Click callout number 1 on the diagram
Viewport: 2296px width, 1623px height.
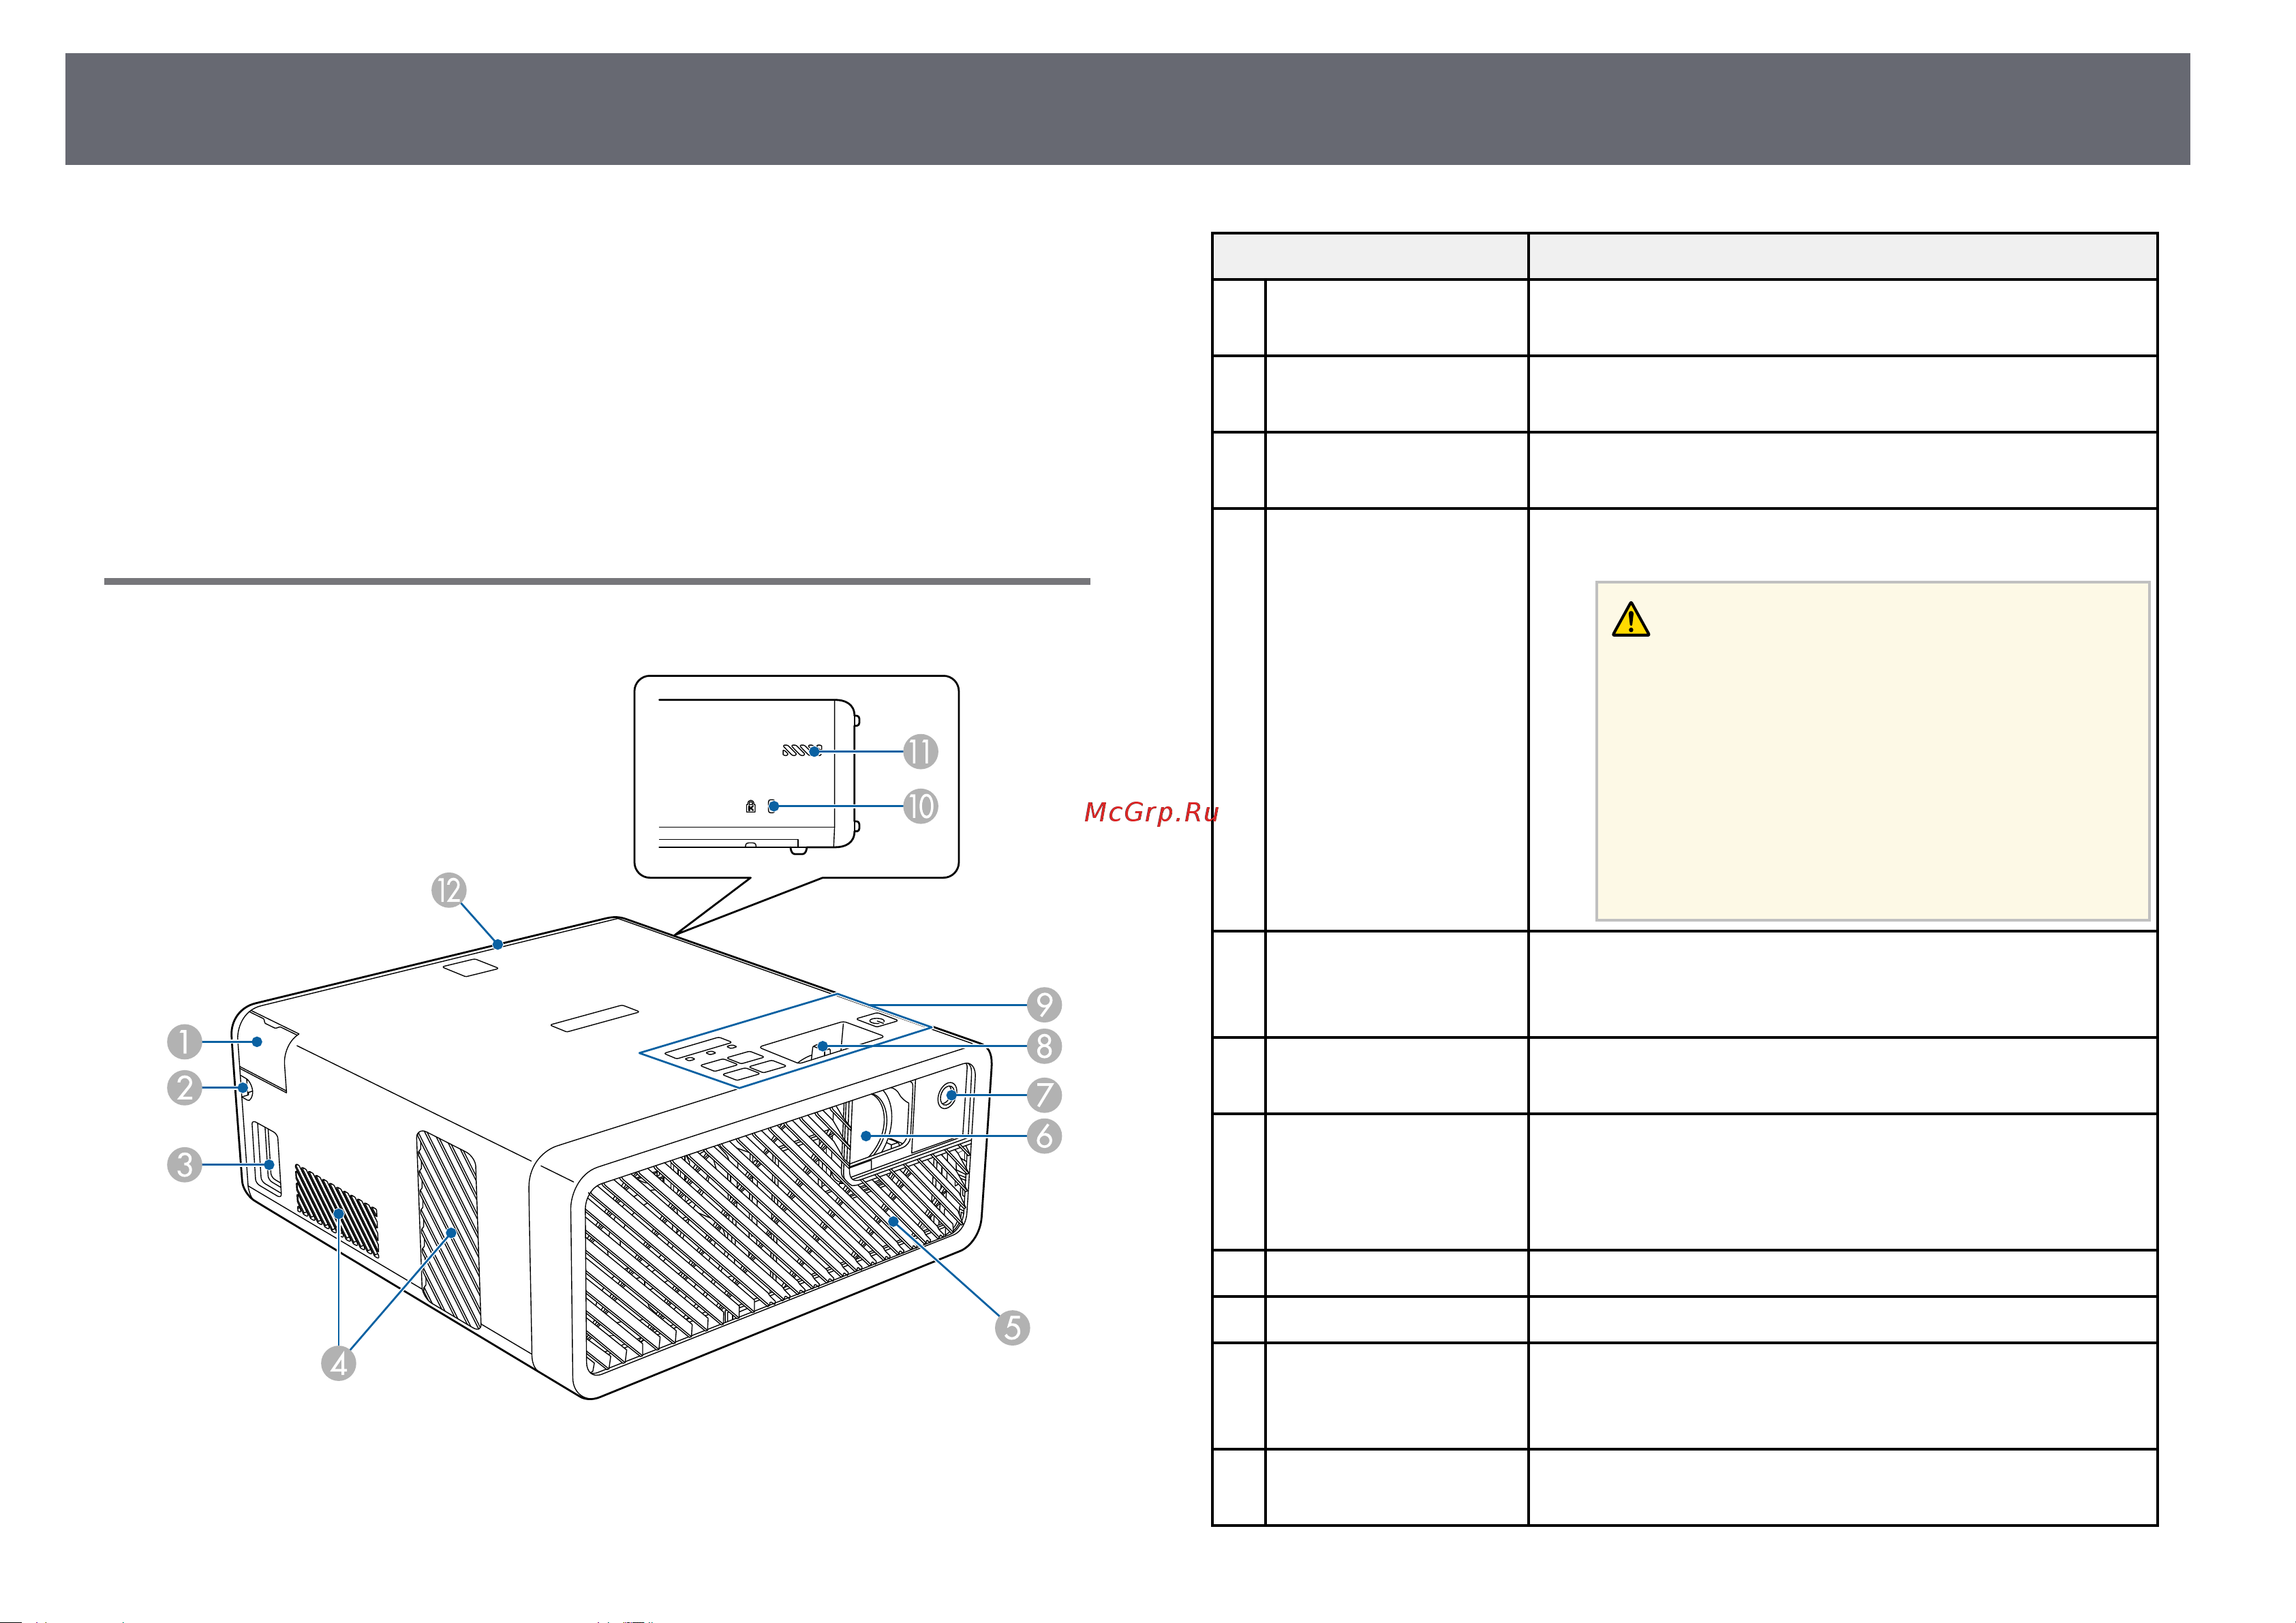184,1042
